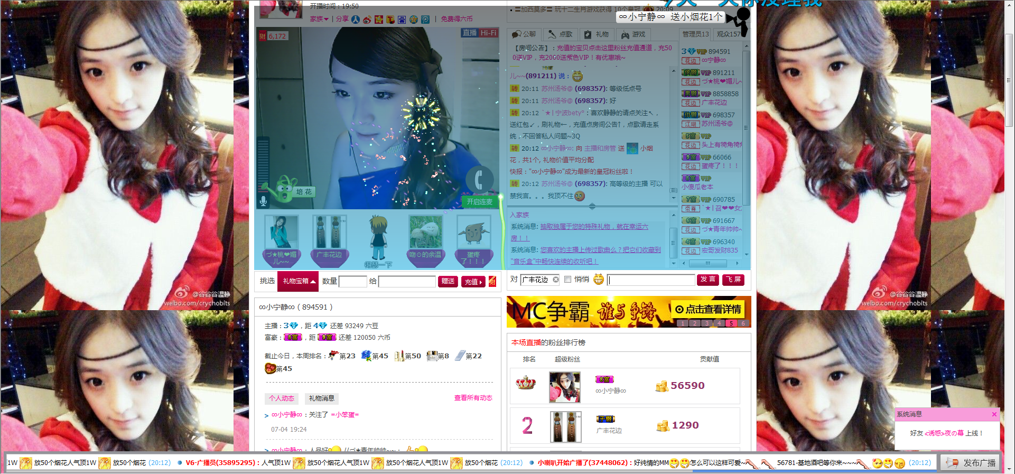1015x474 pixels.
Task: Open the 广丰花边 photo in fan ranking
Action: point(565,426)
